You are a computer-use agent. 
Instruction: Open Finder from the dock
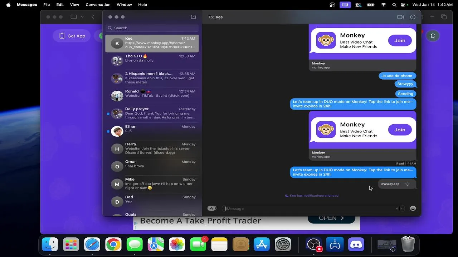pos(50,245)
